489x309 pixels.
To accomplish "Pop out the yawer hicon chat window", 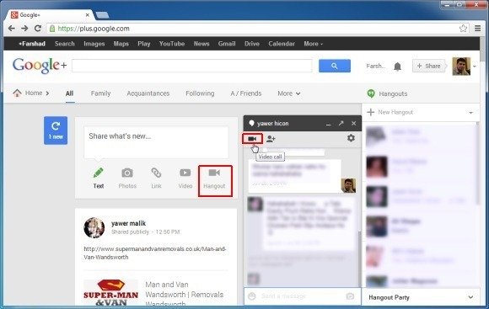I will point(341,124).
